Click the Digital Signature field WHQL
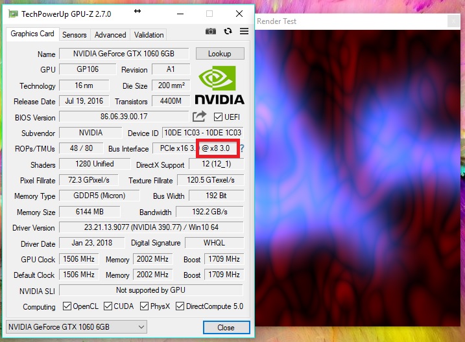The height and width of the screenshot is (342, 465). [215, 243]
